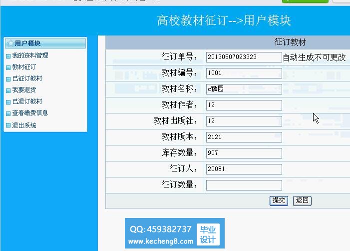Viewport: 350px width, 251px height.
Task: Submit the form with 提交 button
Action: (279, 200)
